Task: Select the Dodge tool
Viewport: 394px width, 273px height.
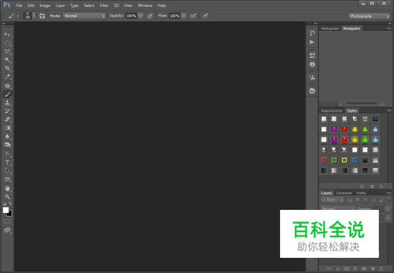Action: pos(7,144)
